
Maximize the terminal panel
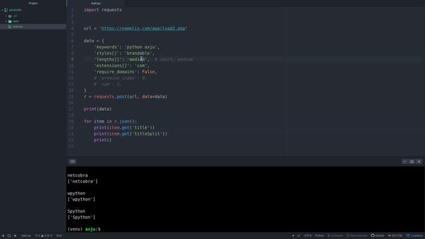tap(412, 161)
